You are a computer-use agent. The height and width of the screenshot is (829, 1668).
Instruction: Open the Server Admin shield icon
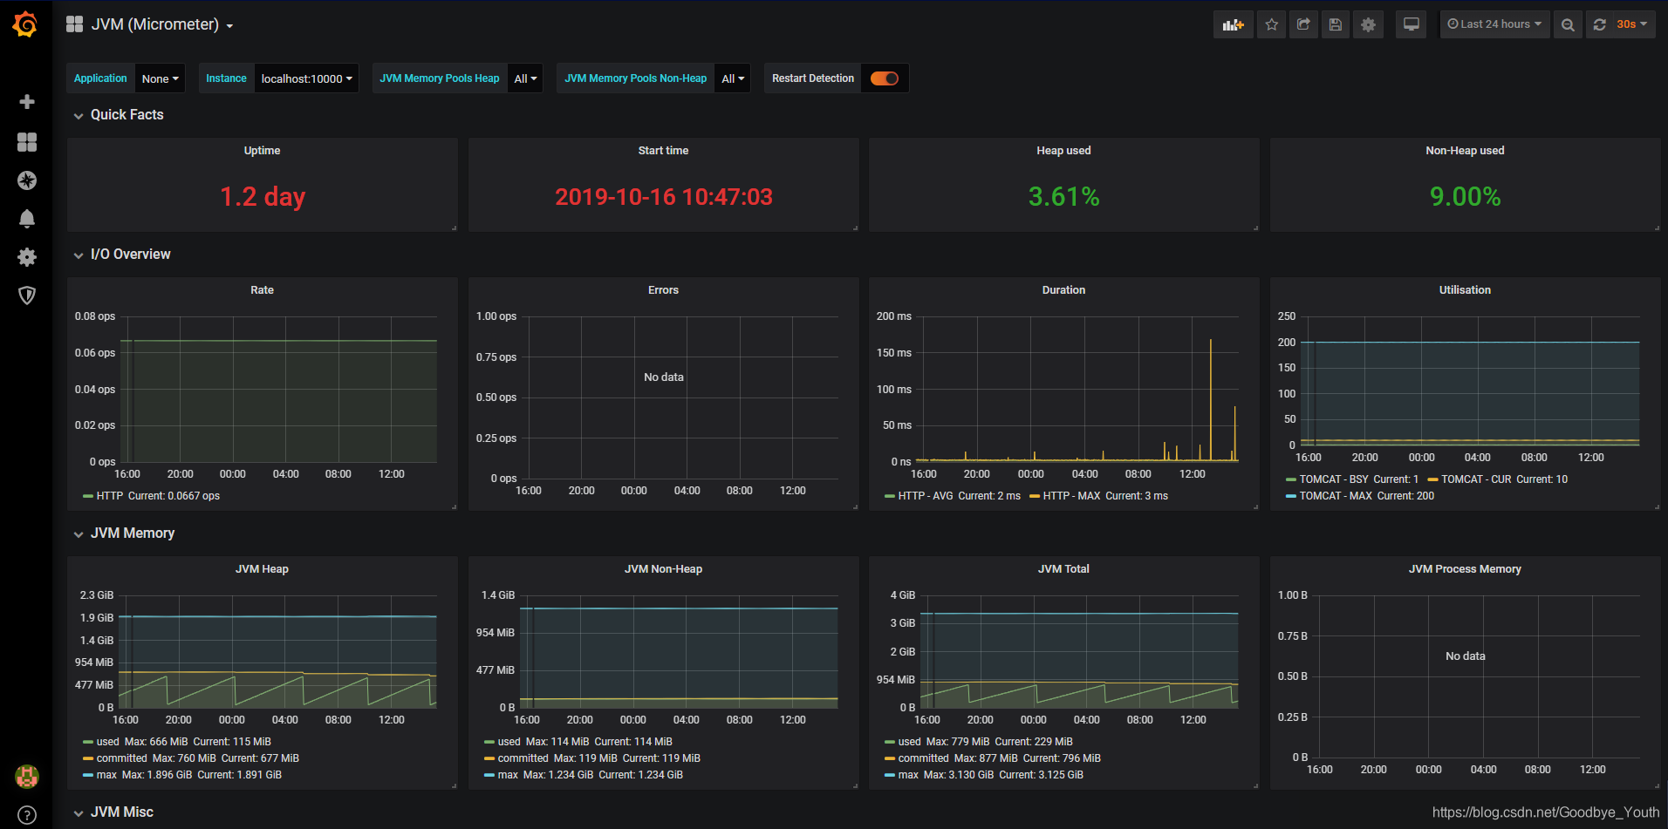[x=27, y=296]
